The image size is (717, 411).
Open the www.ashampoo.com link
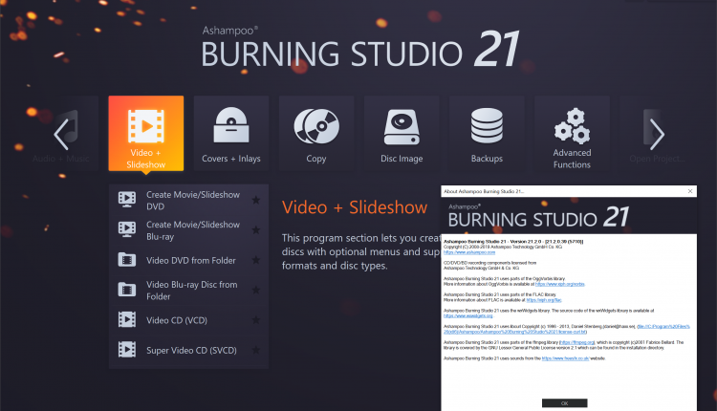[469, 252]
